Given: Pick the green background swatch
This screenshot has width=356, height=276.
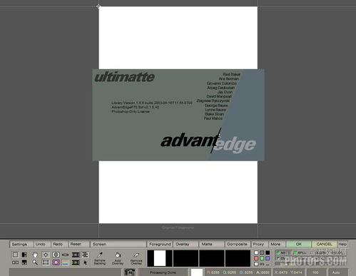Looking at the screenshot, I should tap(262, 258).
